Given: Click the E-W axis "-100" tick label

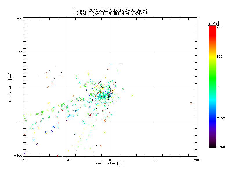Looking at the screenshot, I should point(67,160).
